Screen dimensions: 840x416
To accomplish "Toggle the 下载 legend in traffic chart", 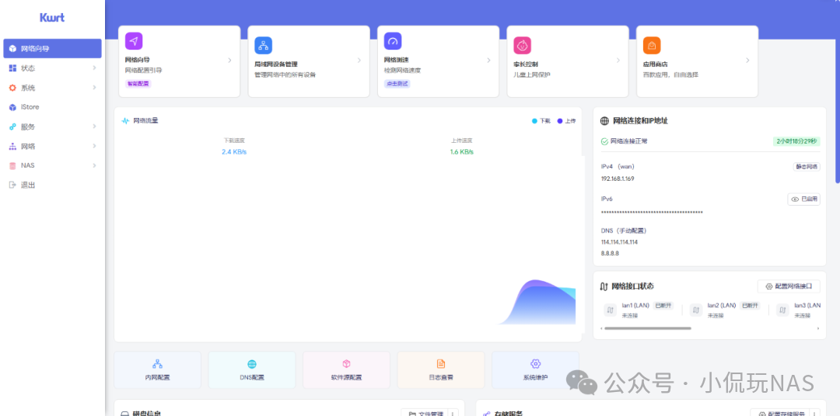I will click(x=541, y=121).
